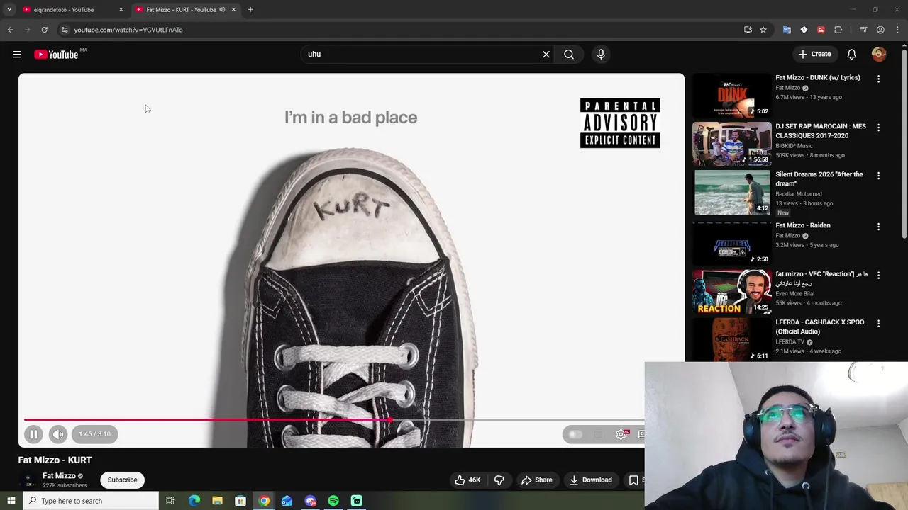
Task: Download the video
Action: click(x=591, y=480)
